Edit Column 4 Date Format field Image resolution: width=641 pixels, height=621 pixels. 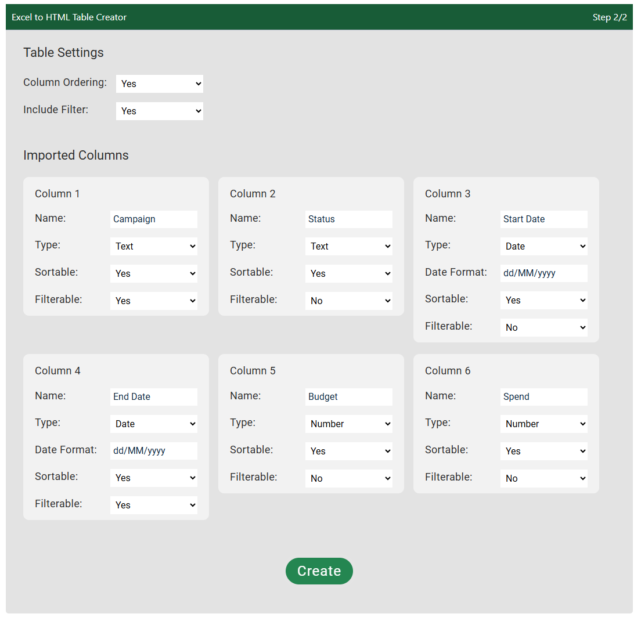pos(153,451)
